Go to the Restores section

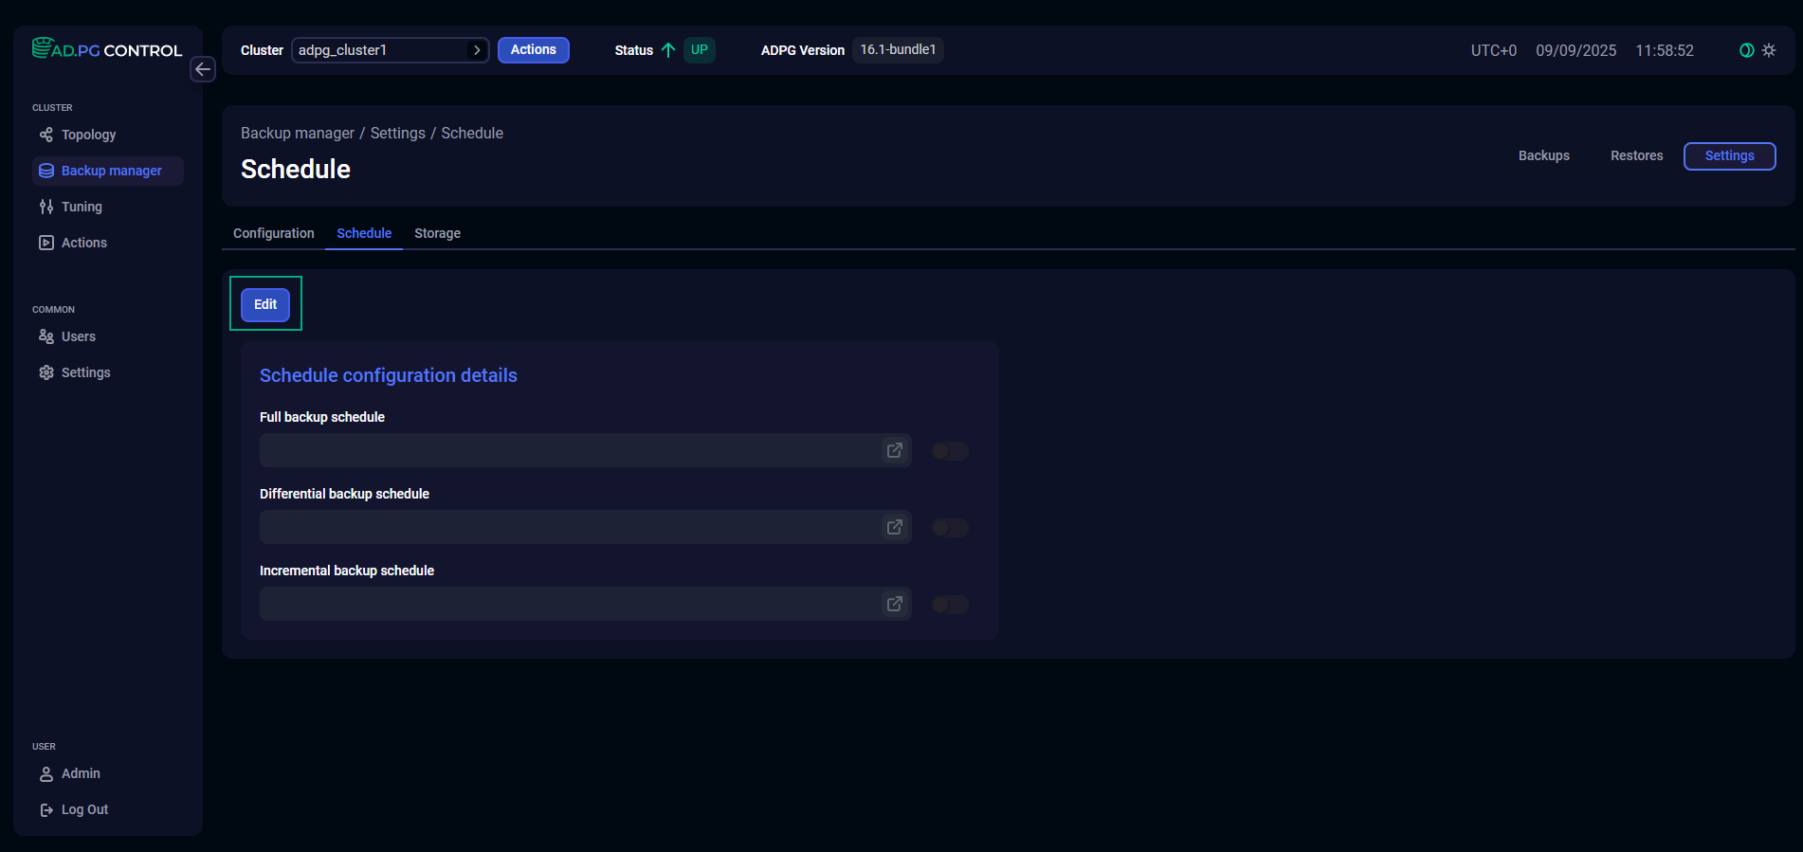[x=1636, y=155]
